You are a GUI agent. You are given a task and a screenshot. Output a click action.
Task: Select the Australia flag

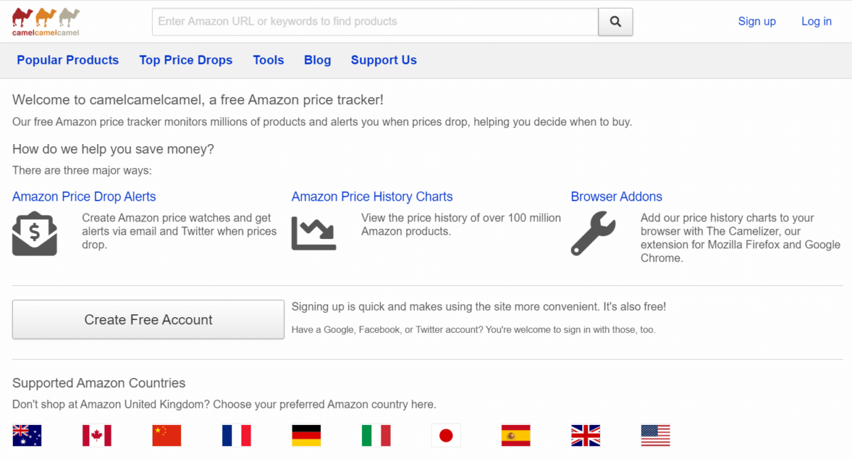(27, 436)
